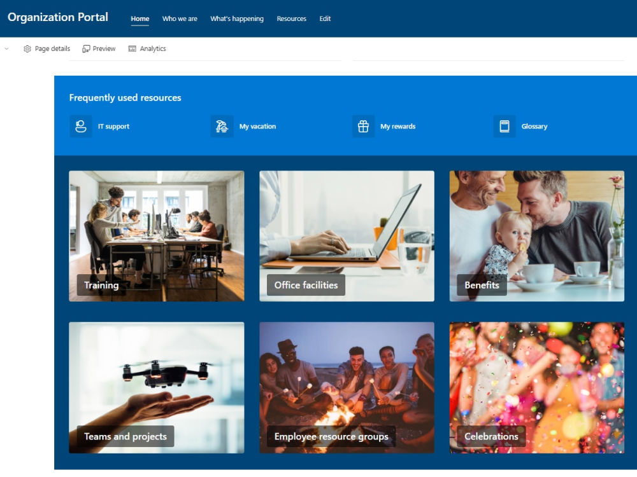Screen dimensions: 637x477
Task: Open the Office facilities laptop tile
Action: (x=347, y=236)
